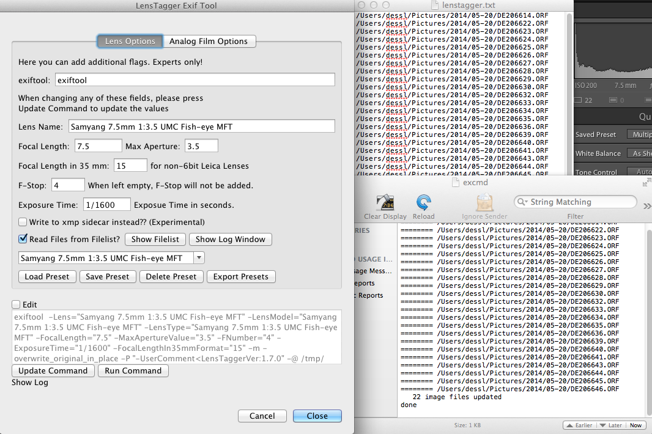This screenshot has height=434, width=652.
Task: Click the Lens Name input field
Action: click(202, 127)
